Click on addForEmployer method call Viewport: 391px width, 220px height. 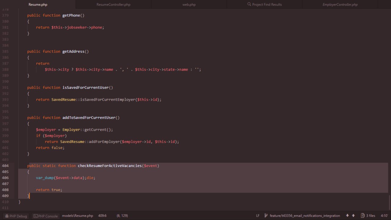(x=104, y=142)
